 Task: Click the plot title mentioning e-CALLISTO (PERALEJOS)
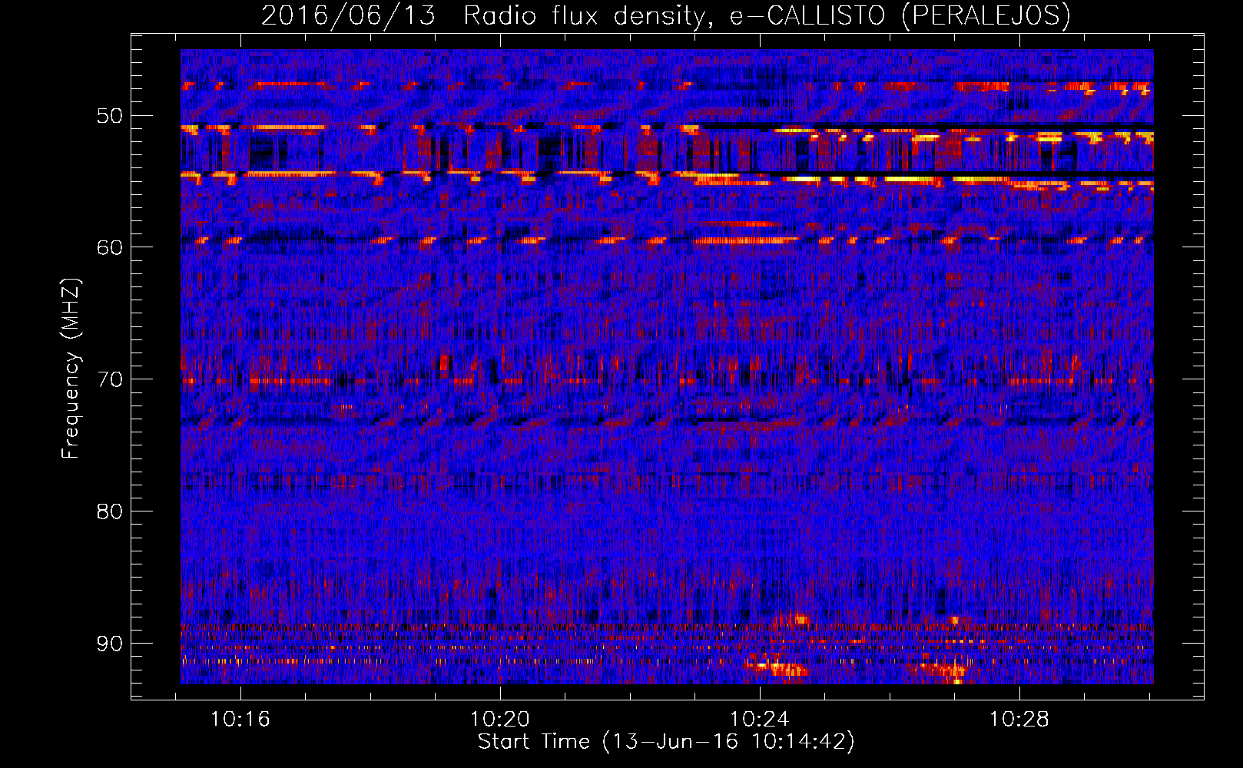click(x=665, y=15)
